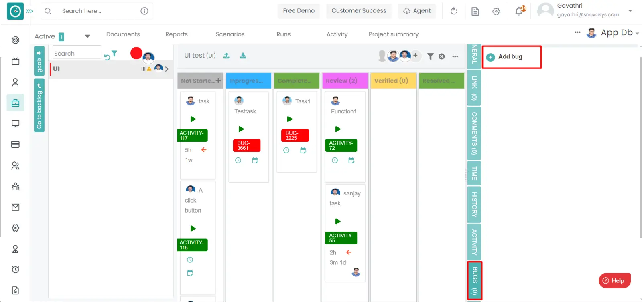Image resolution: width=642 pixels, height=302 pixels.
Task: Open the App Db project dropdown
Action: 637,33
